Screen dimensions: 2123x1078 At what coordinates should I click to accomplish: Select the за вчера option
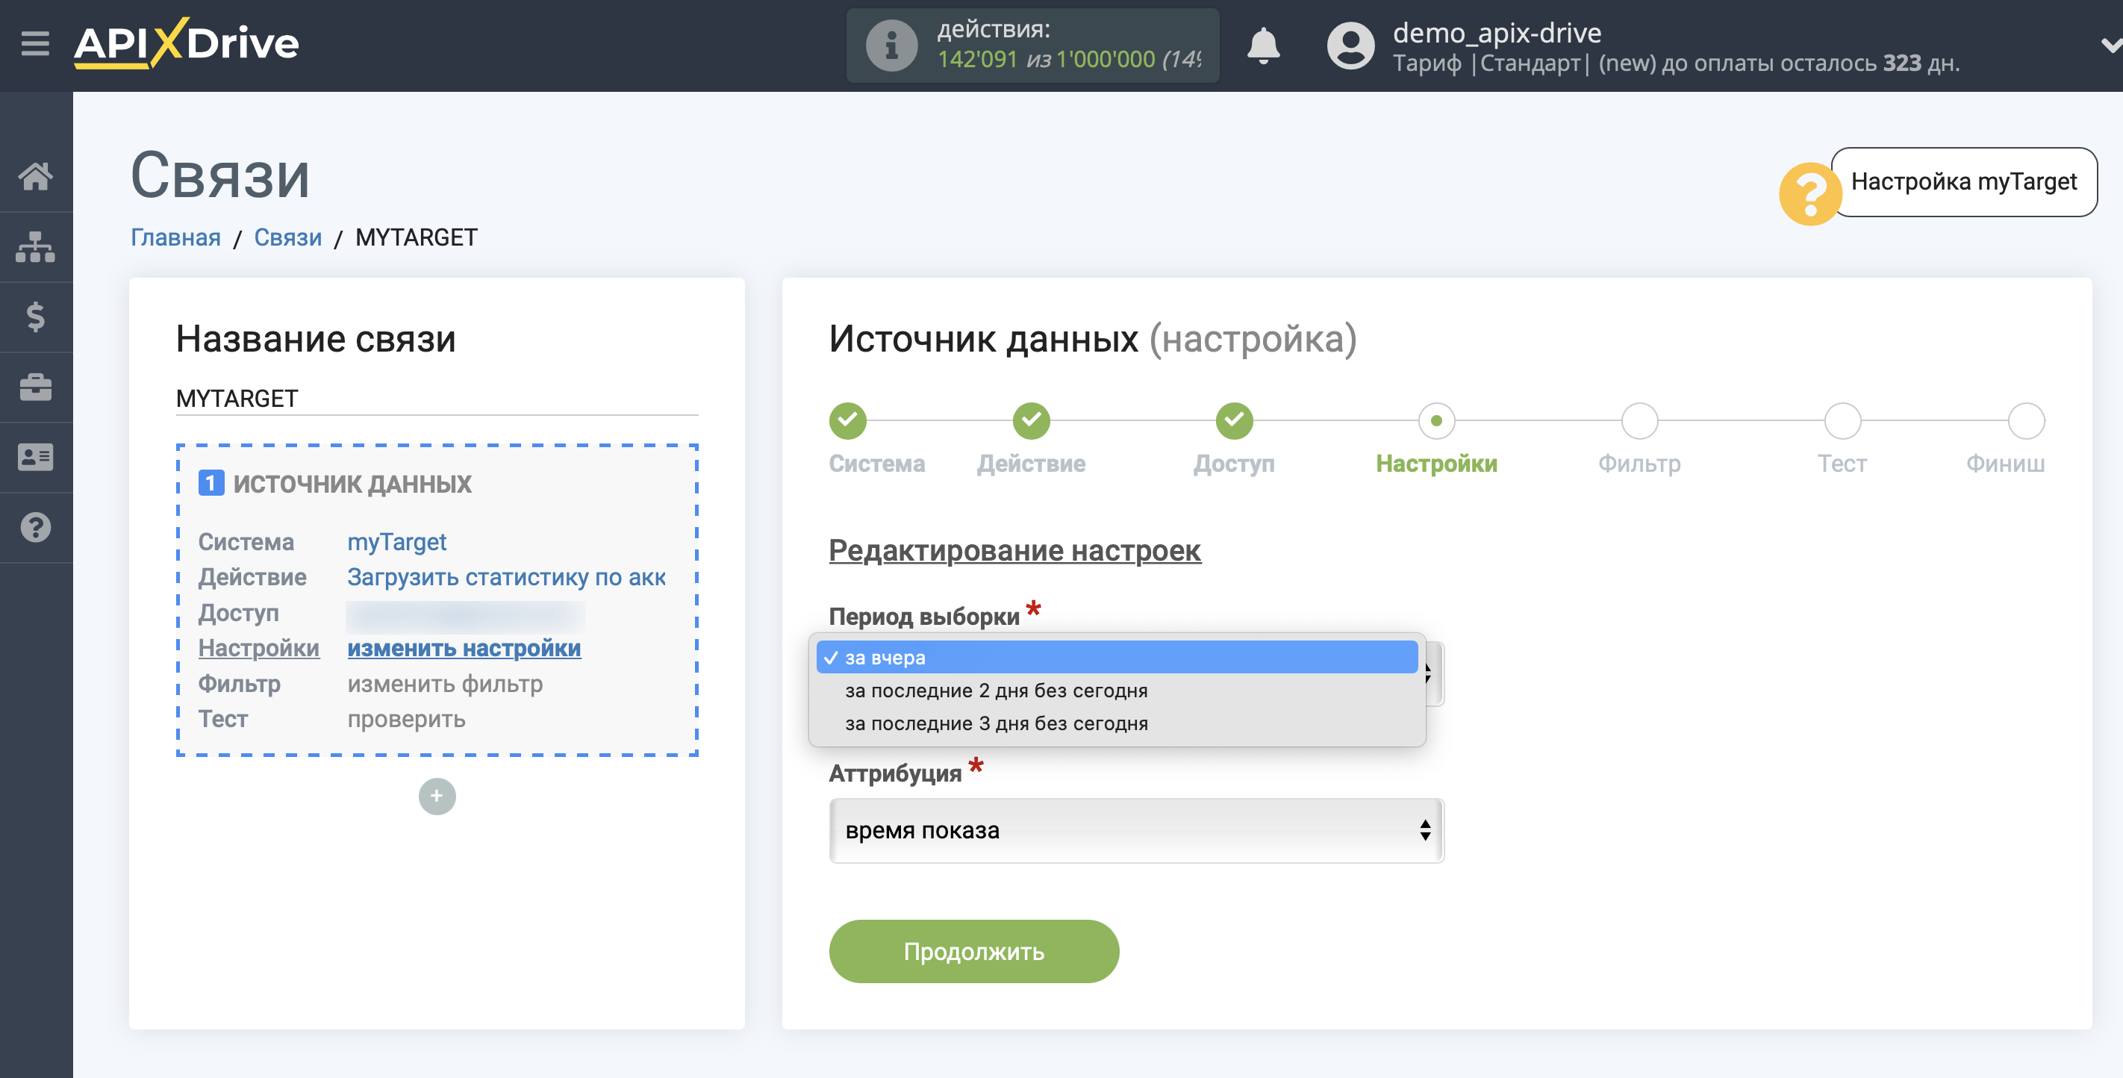coord(1117,658)
